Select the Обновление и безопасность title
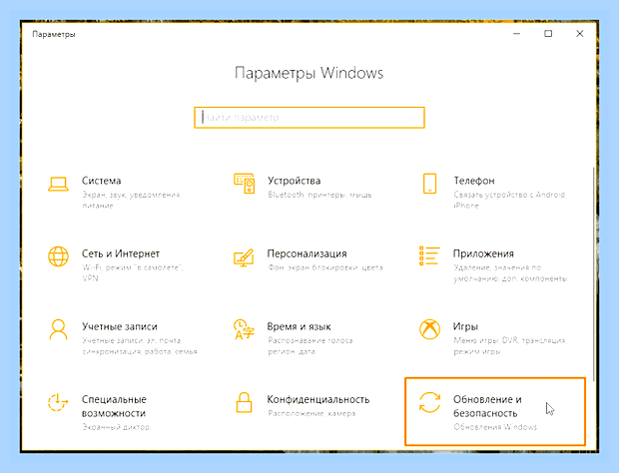Image resolution: width=619 pixels, height=473 pixels. tap(487, 406)
